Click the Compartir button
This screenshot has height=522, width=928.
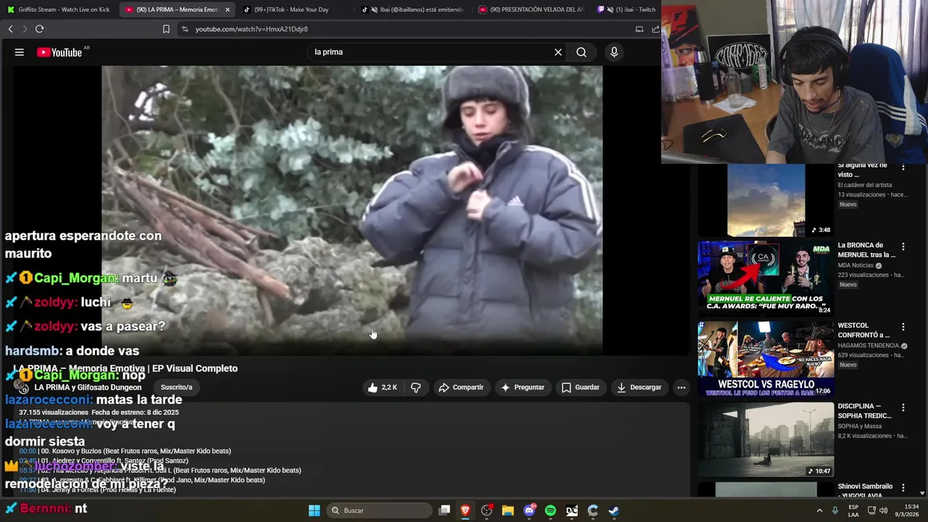click(461, 387)
